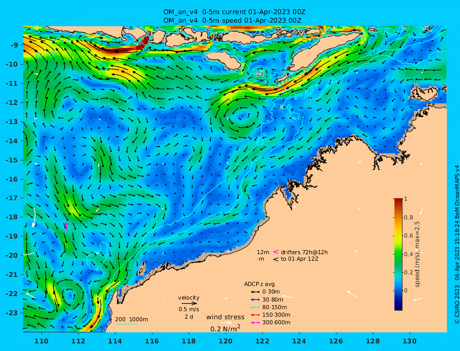Click the 'speed (m/s), max=2.5' colorbar label
This screenshot has height=351, width=460.
pyautogui.click(x=418, y=254)
